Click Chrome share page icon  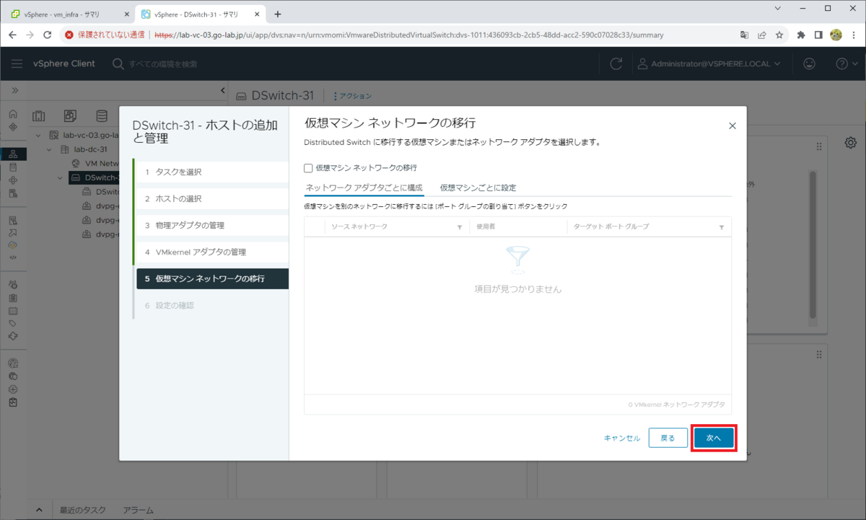coord(762,35)
